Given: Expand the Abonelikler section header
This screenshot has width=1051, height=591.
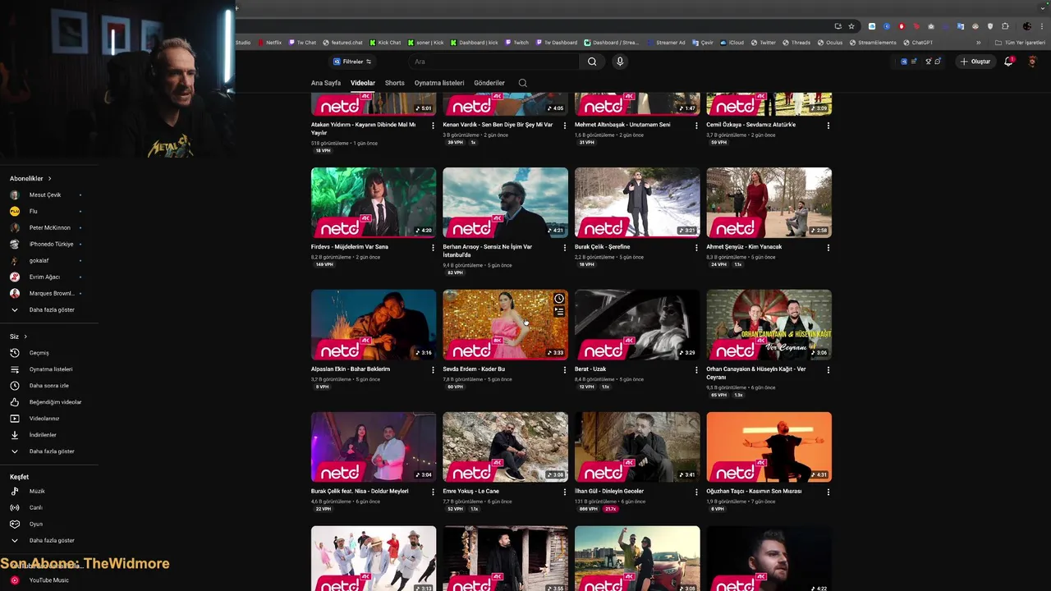Looking at the screenshot, I should point(30,178).
